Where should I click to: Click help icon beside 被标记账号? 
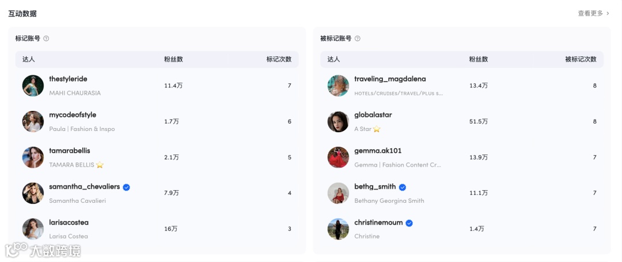coord(357,38)
